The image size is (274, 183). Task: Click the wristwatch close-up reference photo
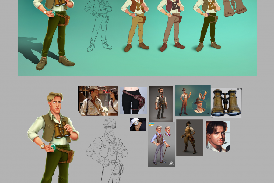tap(138, 124)
